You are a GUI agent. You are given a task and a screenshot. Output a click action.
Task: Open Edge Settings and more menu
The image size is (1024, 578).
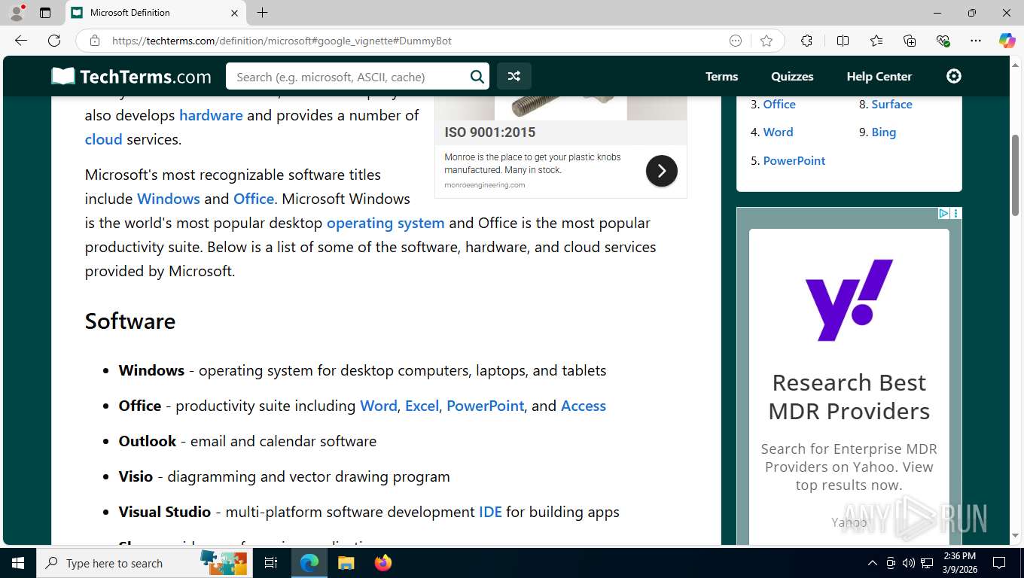tap(976, 41)
